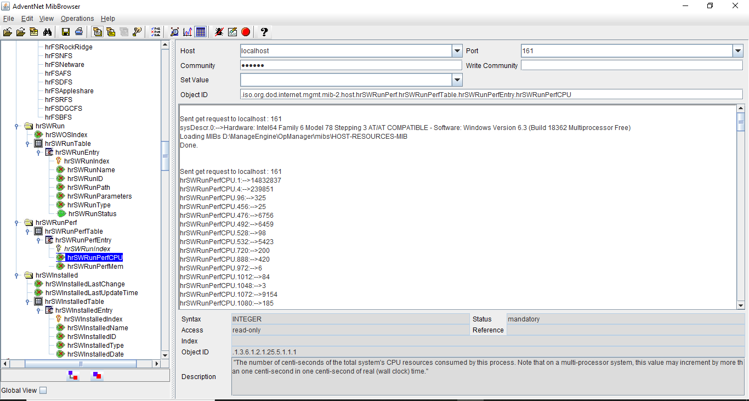Click the question mark Help icon

click(x=264, y=32)
